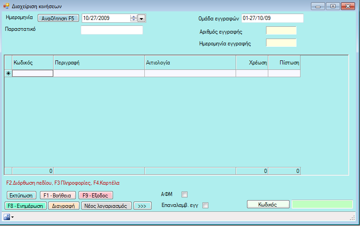Maximize the Διαχείριση κινήσεων window

pyautogui.click(x=333, y=6)
